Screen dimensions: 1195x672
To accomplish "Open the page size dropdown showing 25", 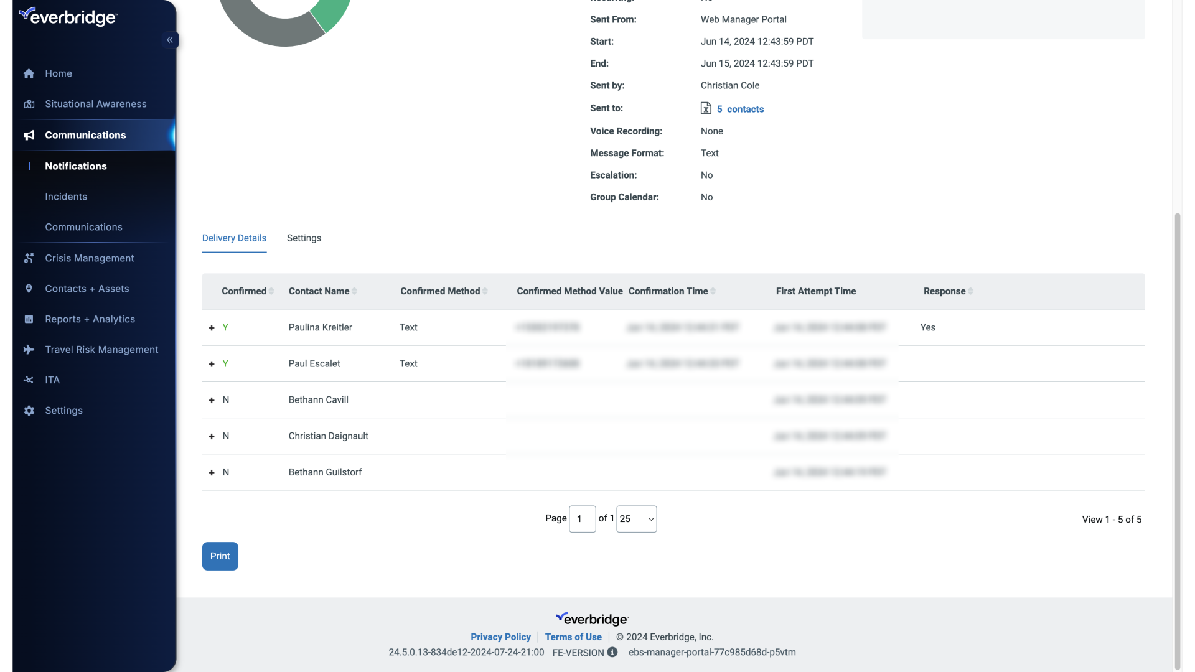I will click(635, 519).
